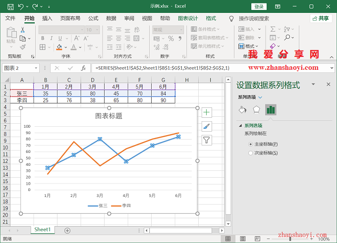337x243 pixels.
Task: Click the Redo arrow icon
Action: (35, 6)
